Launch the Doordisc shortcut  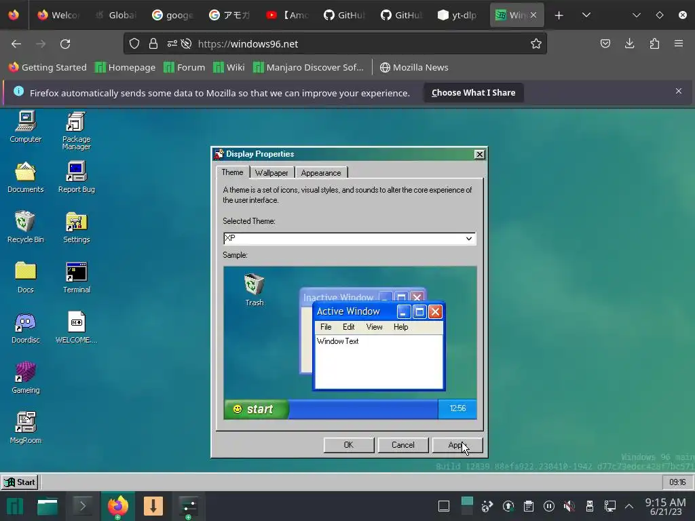(x=26, y=328)
